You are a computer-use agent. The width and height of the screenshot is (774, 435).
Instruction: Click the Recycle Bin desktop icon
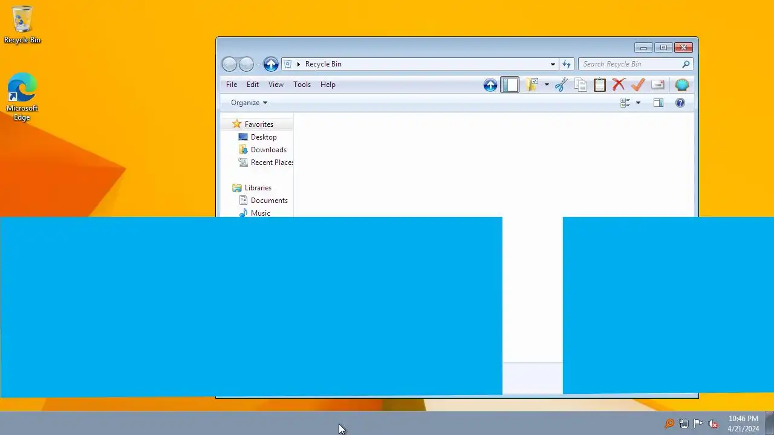click(22, 25)
